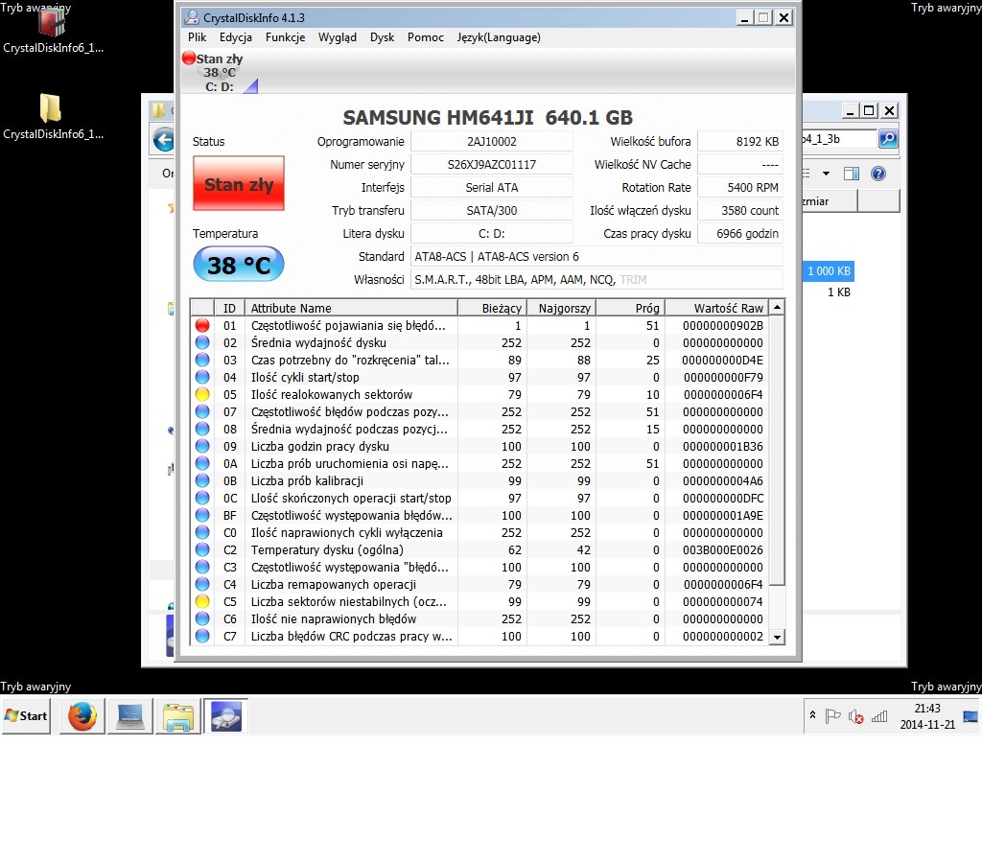Open the Język(Language) menu

tap(499, 37)
